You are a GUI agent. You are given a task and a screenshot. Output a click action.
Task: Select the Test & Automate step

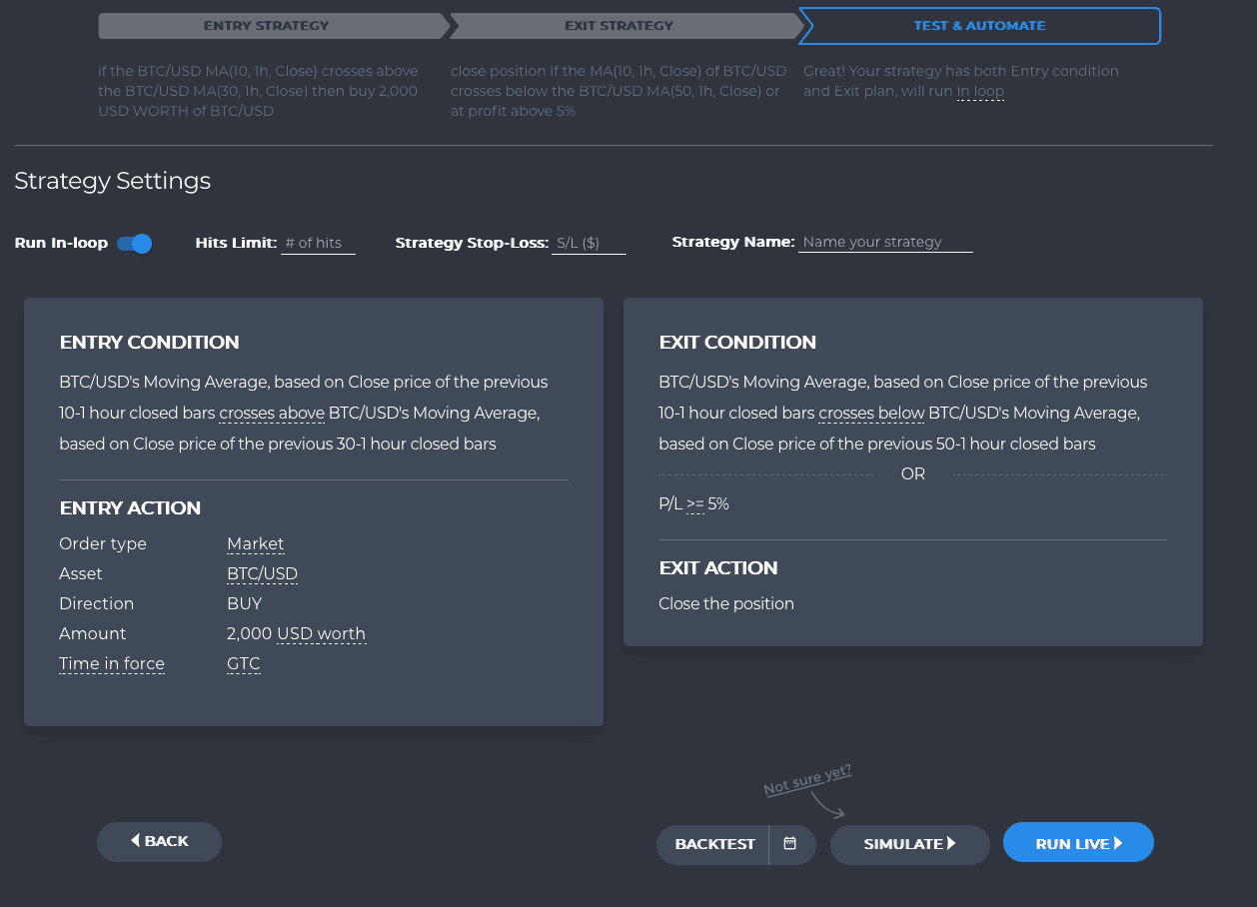coord(979,26)
